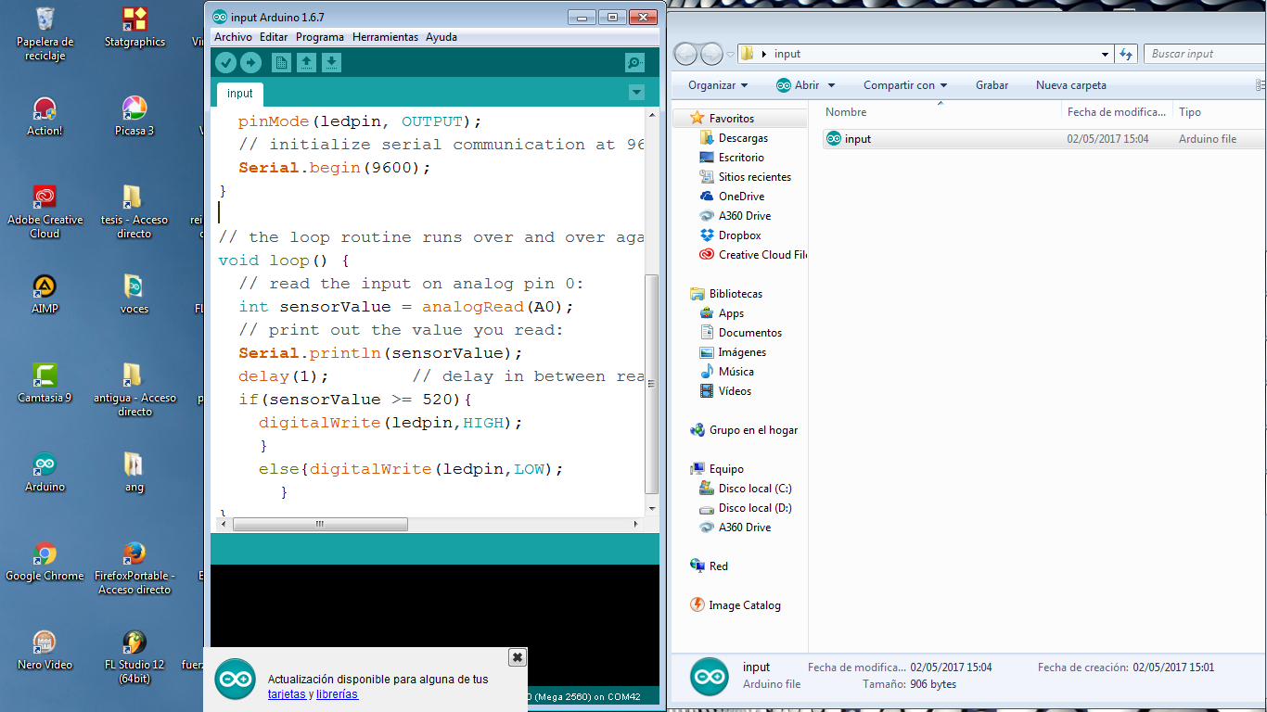Click the Arduino editor horizontal scrollbar thumb
1267x712 pixels.
(x=320, y=525)
